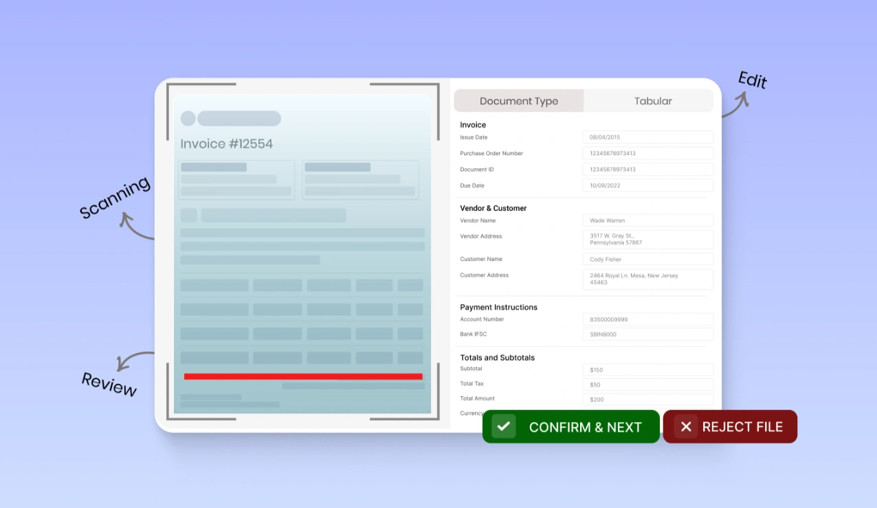Image resolution: width=877 pixels, height=508 pixels.
Task: Click the Issue Date field showing 08/04/2015
Action: pos(647,137)
